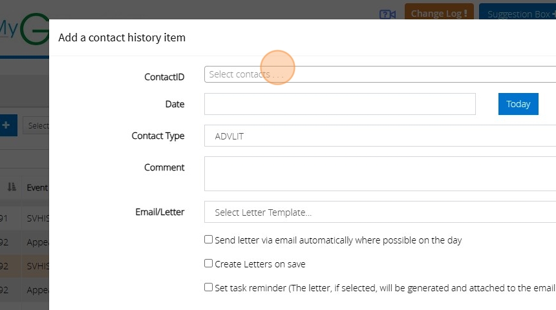The width and height of the screenshot is (556, 310).
Task: Click the sort icon in table header
Action: [x=12, y=187]
